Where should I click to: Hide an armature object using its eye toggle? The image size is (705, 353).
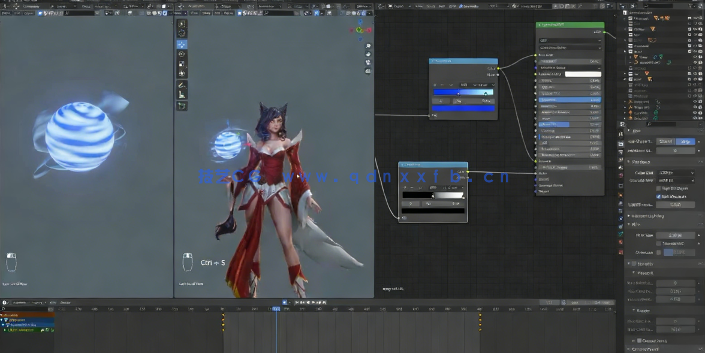click(694, 101)
